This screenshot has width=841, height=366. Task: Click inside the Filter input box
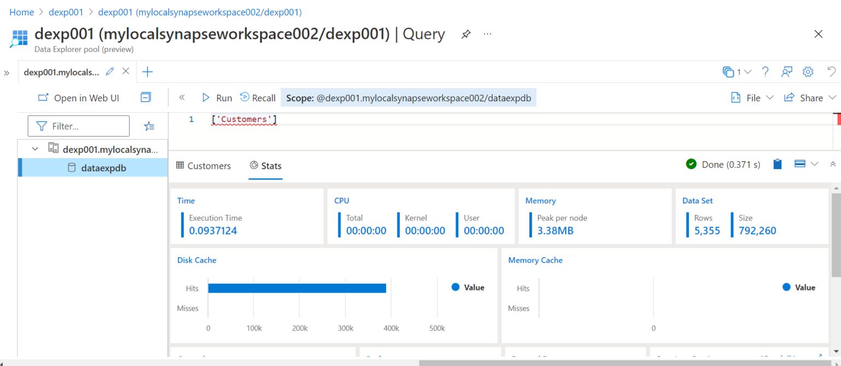78,126
